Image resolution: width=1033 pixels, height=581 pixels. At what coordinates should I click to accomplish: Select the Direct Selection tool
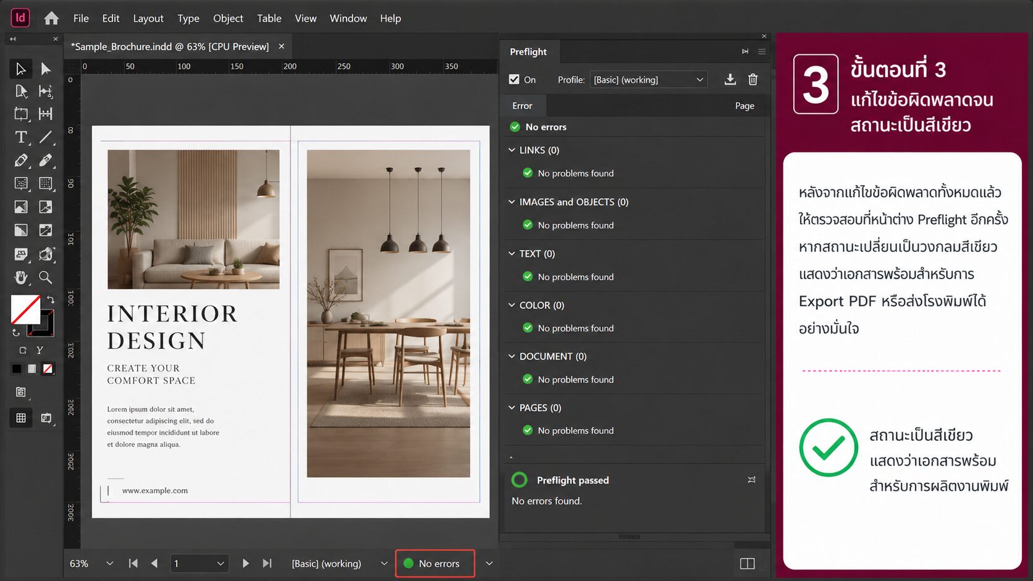pos(45,69)
